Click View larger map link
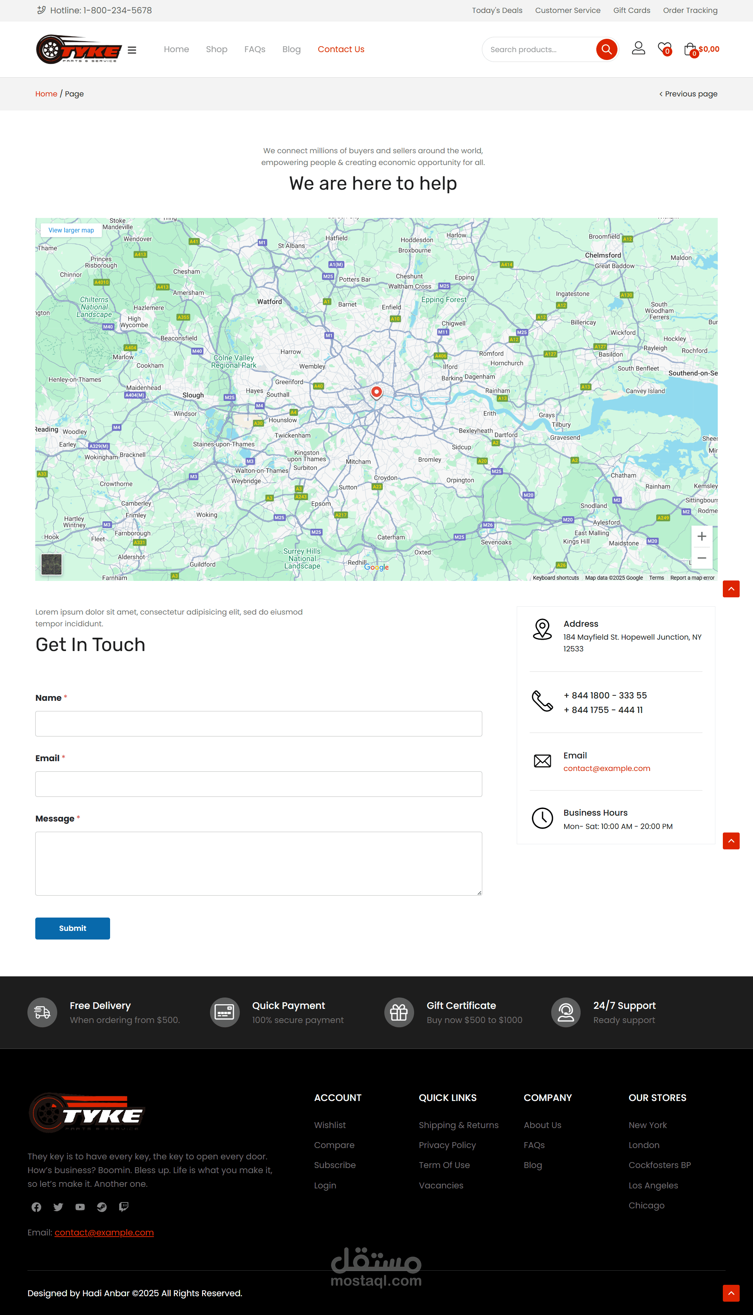753x1315 pixels. click(71, 230)
